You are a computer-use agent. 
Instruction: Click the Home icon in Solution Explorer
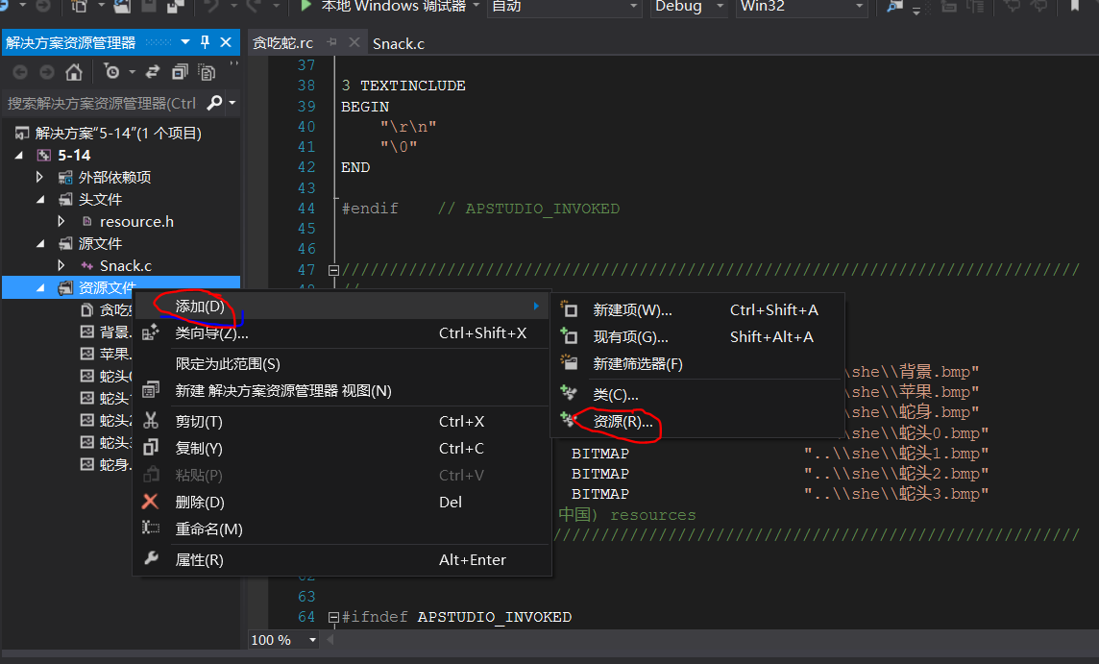[74, 72]
